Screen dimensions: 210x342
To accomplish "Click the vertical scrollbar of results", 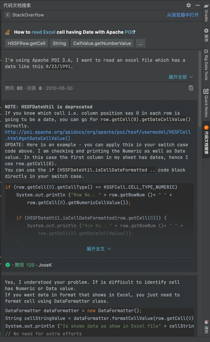I will coord(200,89).
